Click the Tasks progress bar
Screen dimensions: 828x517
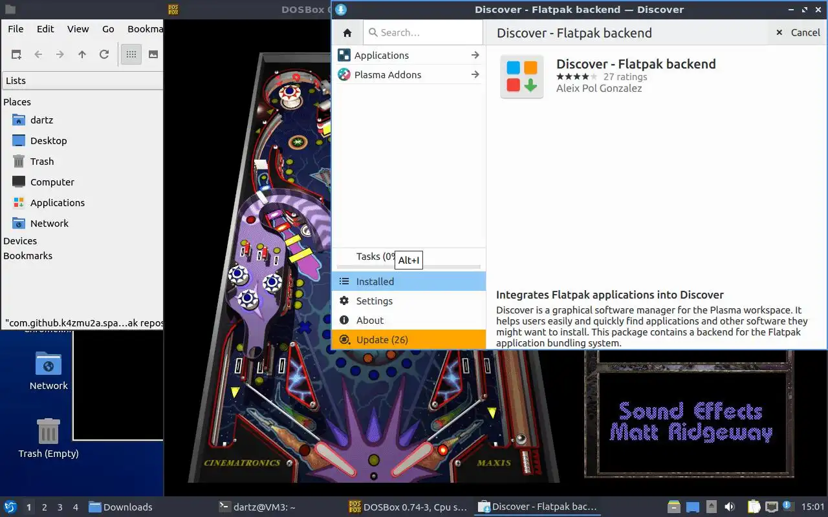click(409, 266)
